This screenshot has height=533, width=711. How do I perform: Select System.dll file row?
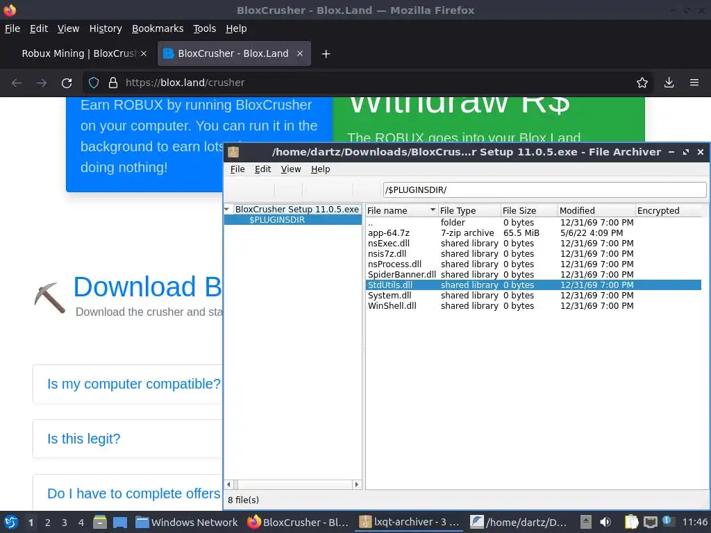pyautogui.click(x=533, y=296)
